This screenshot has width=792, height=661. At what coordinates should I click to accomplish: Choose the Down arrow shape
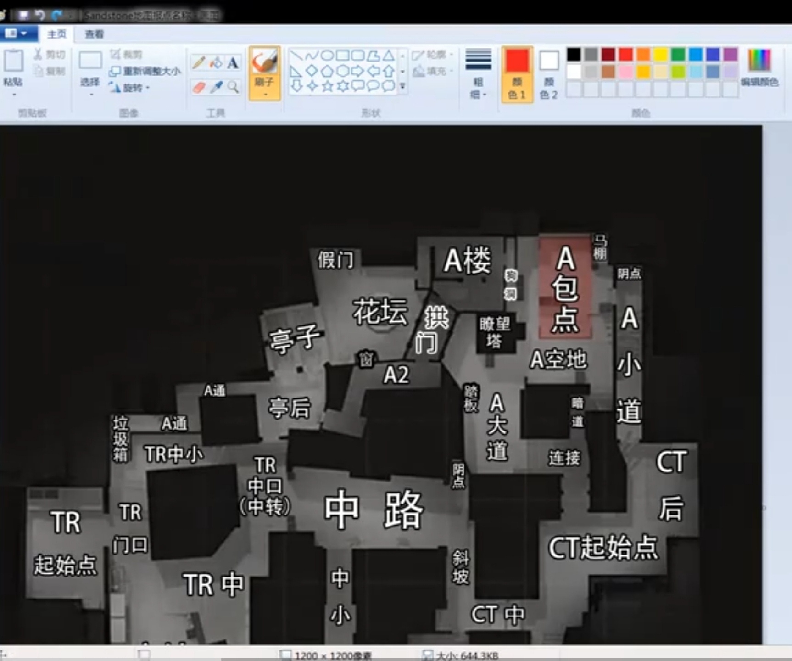pyautogui.click(x=296, y=86)
